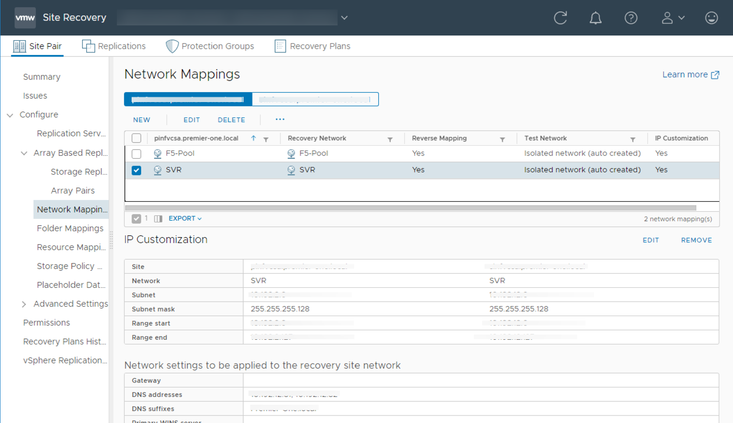This screenshot has height=423, width=733.
Task: Uncheck the SVR row checkbox
Action: coord(136,170)
